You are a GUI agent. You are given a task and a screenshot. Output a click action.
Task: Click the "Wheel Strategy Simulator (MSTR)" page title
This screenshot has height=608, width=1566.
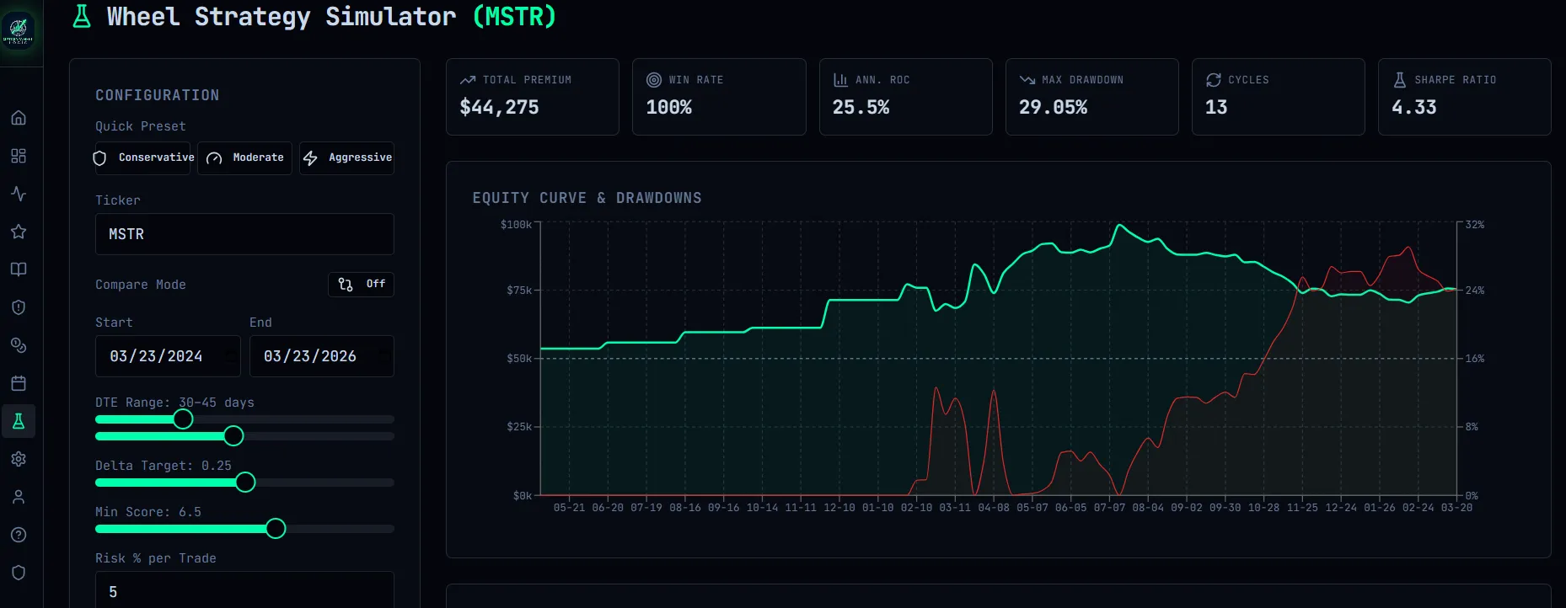(x=331, y=16)
